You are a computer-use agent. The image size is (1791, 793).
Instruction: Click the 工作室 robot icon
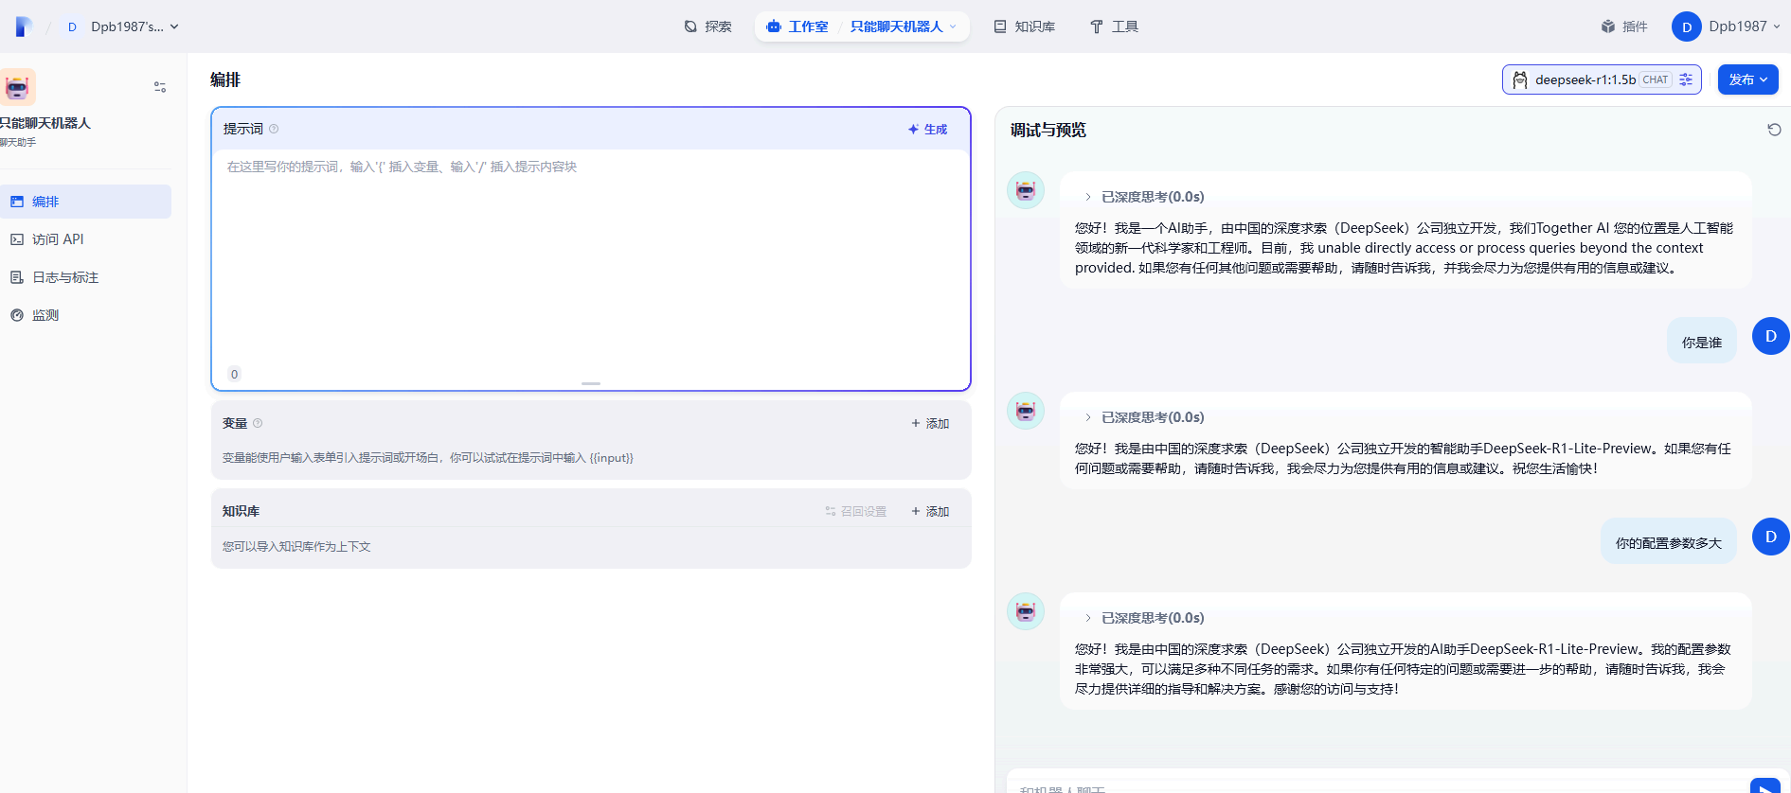(774, 26)
